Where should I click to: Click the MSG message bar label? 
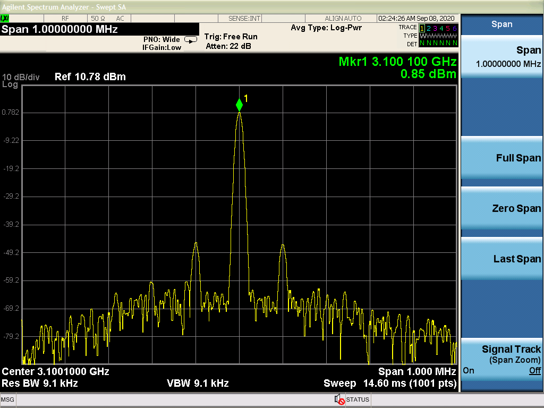[7, 399]
